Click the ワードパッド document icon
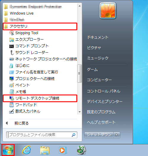 (x=12, y=105)
